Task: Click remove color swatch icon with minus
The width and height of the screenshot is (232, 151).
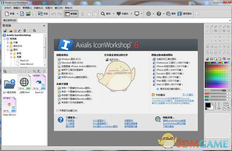Action: [x=220, y=59]
